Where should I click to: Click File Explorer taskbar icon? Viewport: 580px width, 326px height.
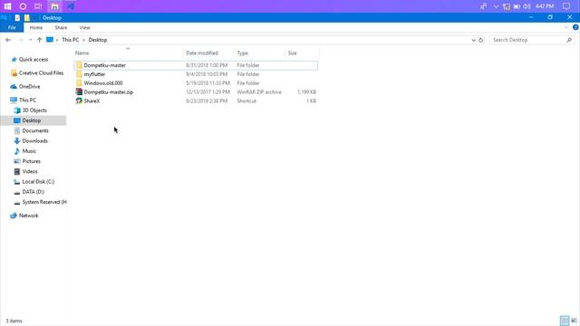pos(54,6)
